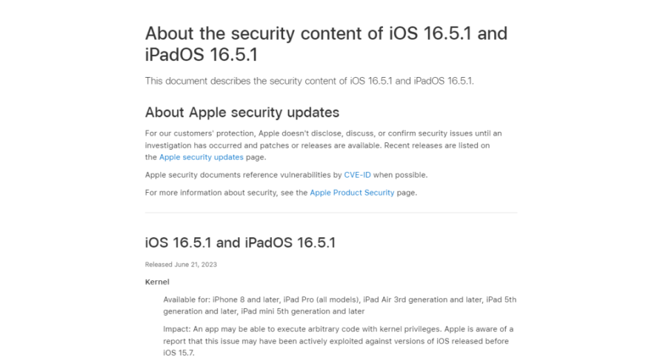666x358 pixels.
Task: Click the 'Impact:' label text
Action: 176,329
